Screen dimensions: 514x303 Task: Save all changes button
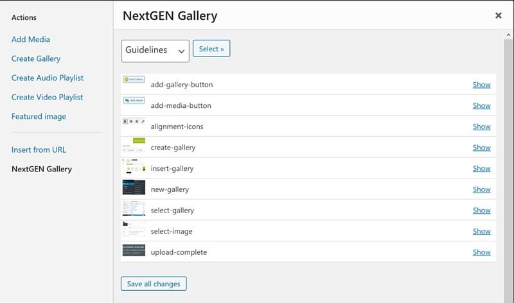pyautogui.click(x=154, y=284)
